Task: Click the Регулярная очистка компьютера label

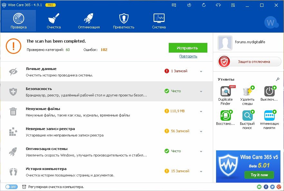Action: (x=56, y=187)
